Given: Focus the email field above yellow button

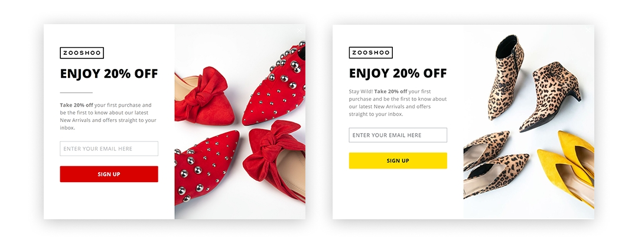Looking at the screenshot, I should (398, 135).
